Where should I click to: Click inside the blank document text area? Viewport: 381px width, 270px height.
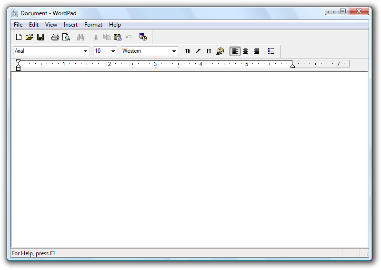pyautogui.click(x=190, y=160)
